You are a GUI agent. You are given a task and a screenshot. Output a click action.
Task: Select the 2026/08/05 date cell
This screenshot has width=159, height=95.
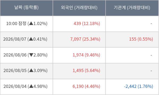pyautogui.click(x=26, y=71)
